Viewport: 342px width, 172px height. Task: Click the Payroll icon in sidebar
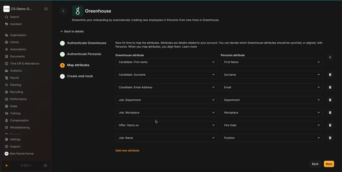coord(7,78)
